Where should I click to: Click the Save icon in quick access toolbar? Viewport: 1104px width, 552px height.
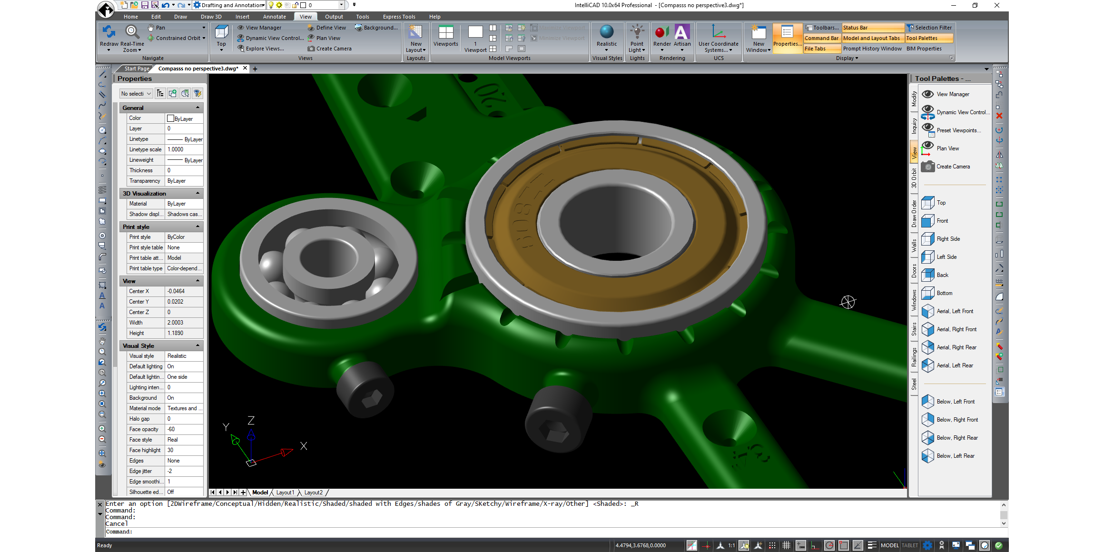145,5
